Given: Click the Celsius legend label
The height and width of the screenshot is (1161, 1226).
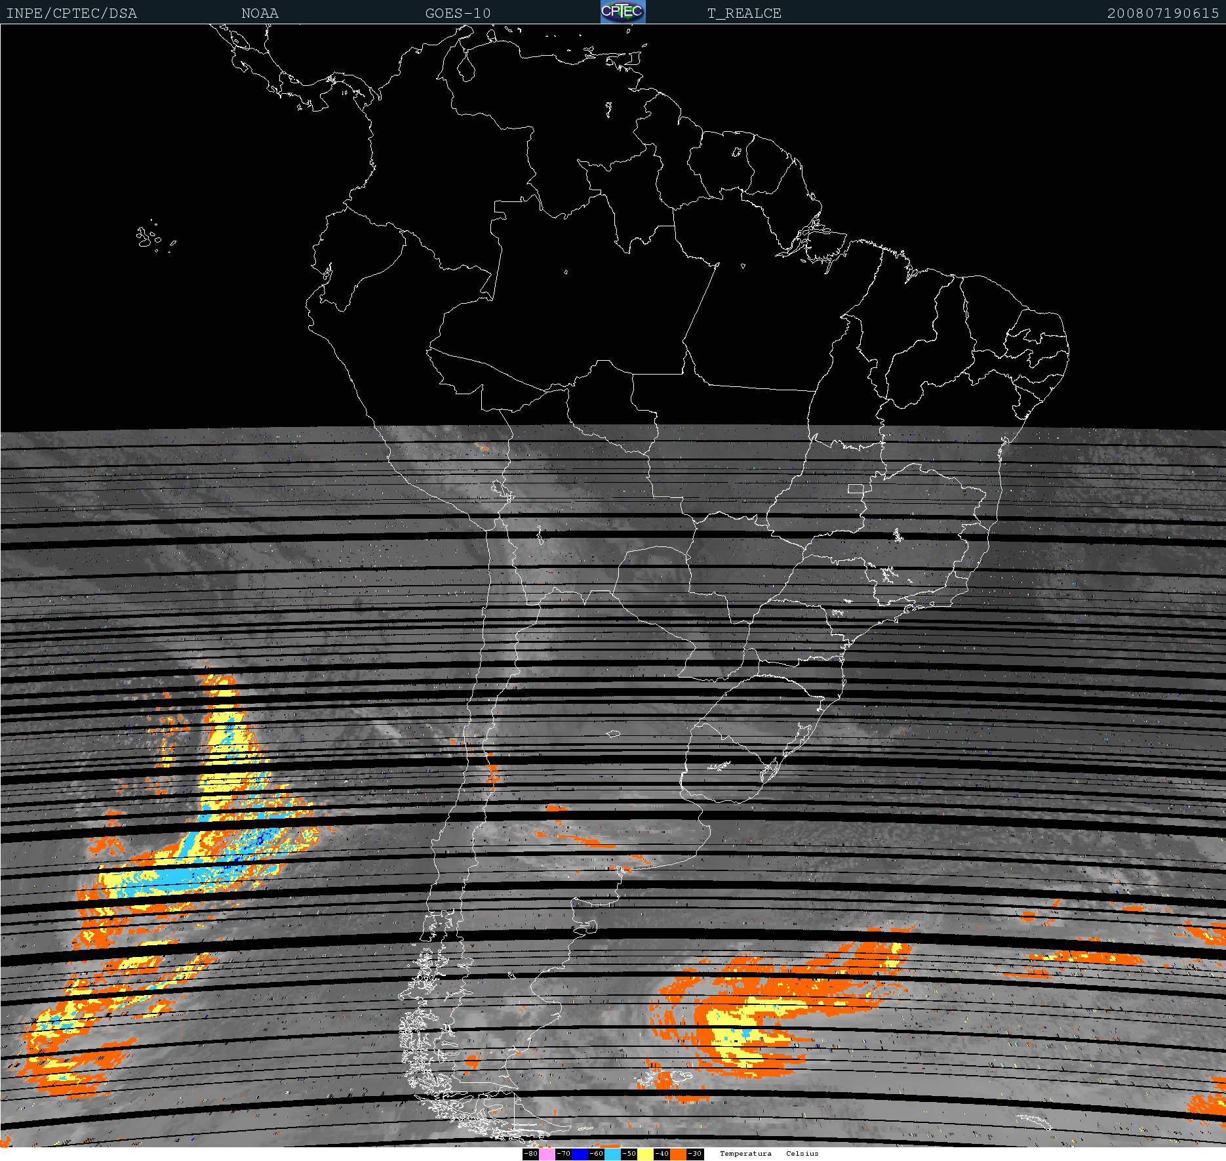Looking at the screenshot, I should tap(802, 1154).
